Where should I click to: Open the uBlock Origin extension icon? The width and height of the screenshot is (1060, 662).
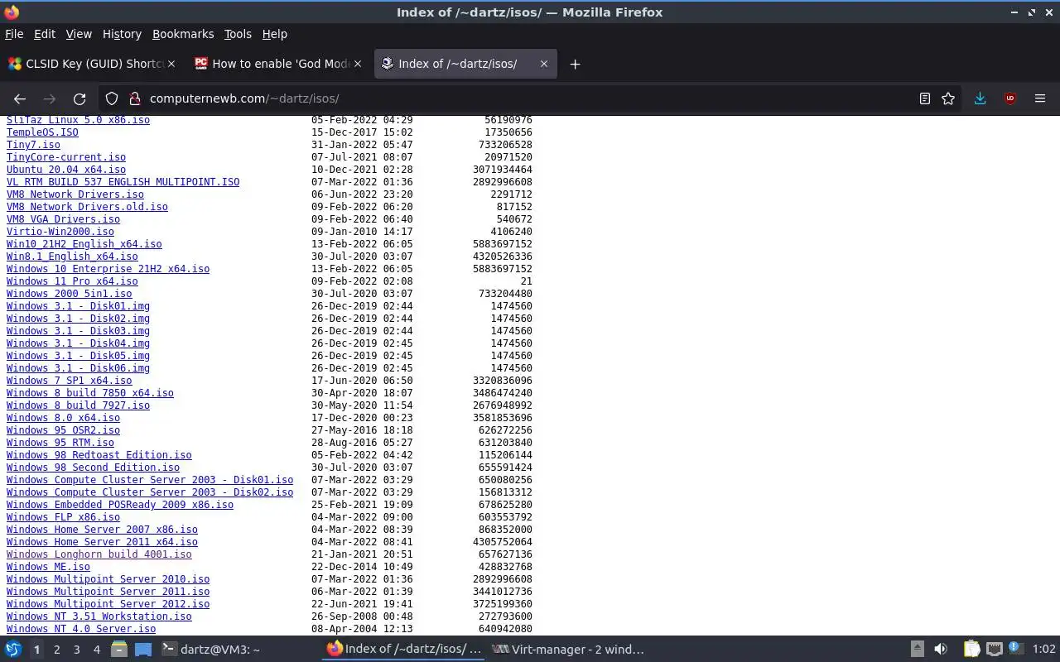click(1010, 98)
